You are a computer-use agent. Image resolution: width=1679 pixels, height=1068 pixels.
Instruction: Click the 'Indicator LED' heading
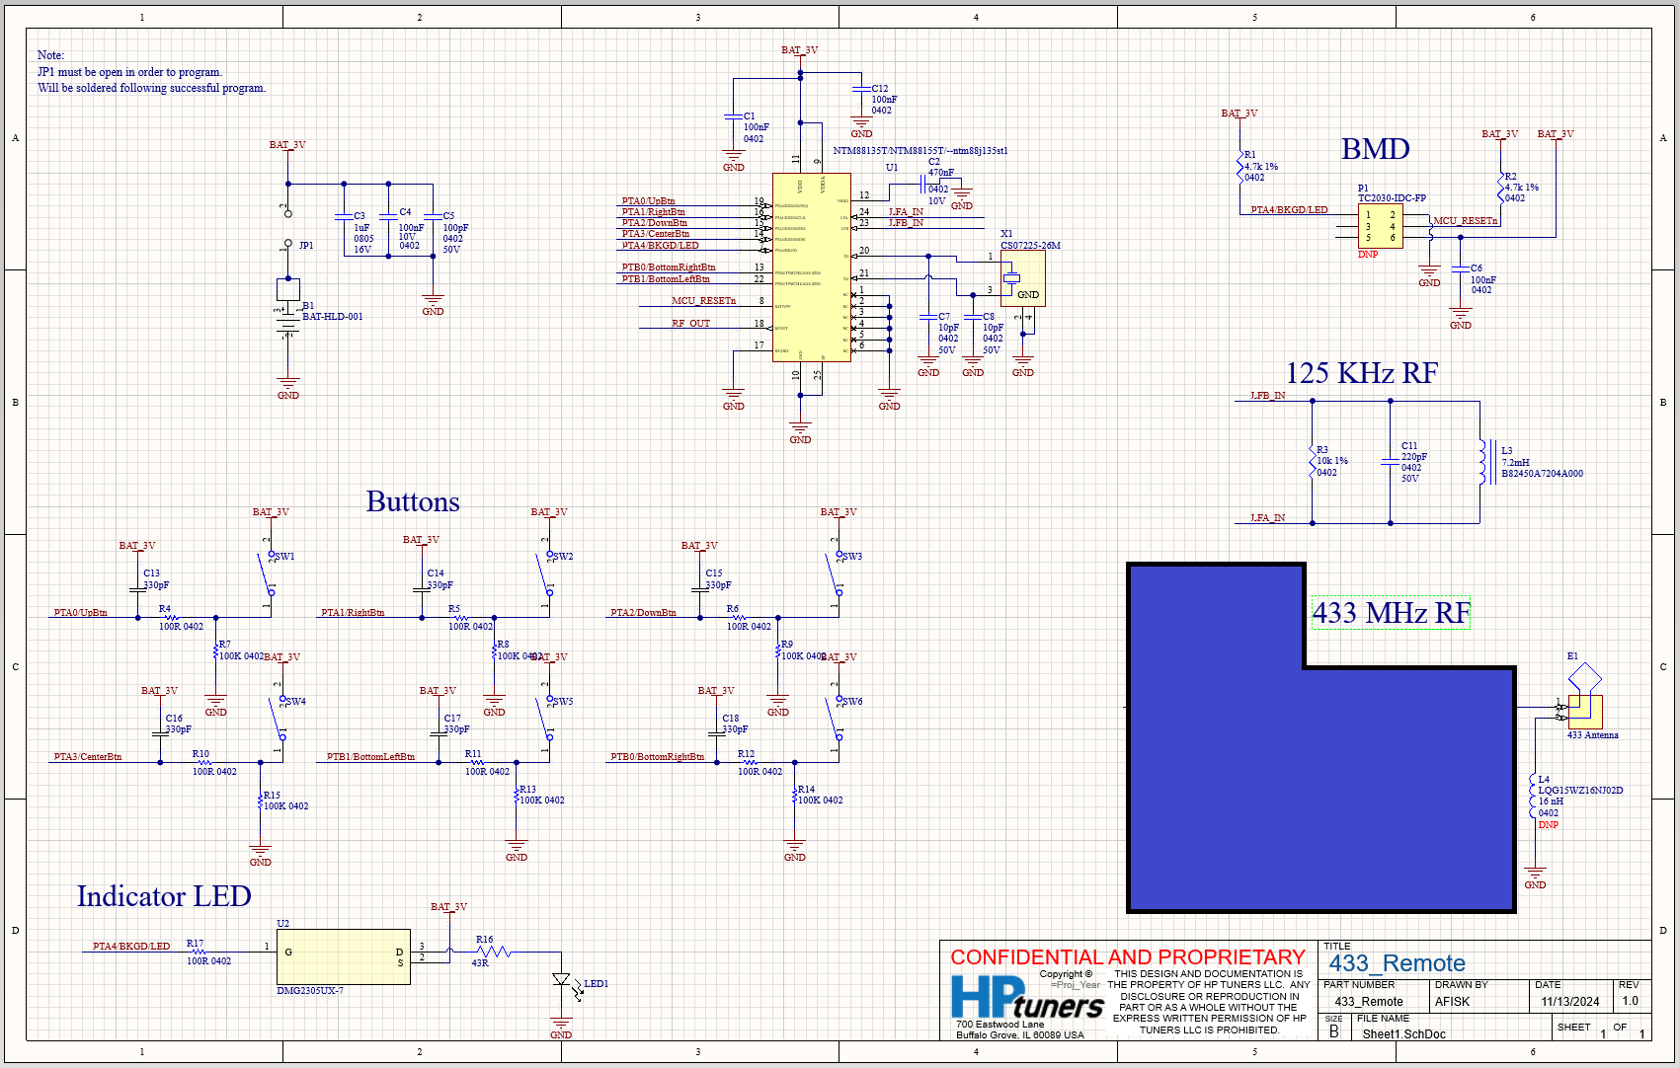pyautogui.click(x=164, y=896)
